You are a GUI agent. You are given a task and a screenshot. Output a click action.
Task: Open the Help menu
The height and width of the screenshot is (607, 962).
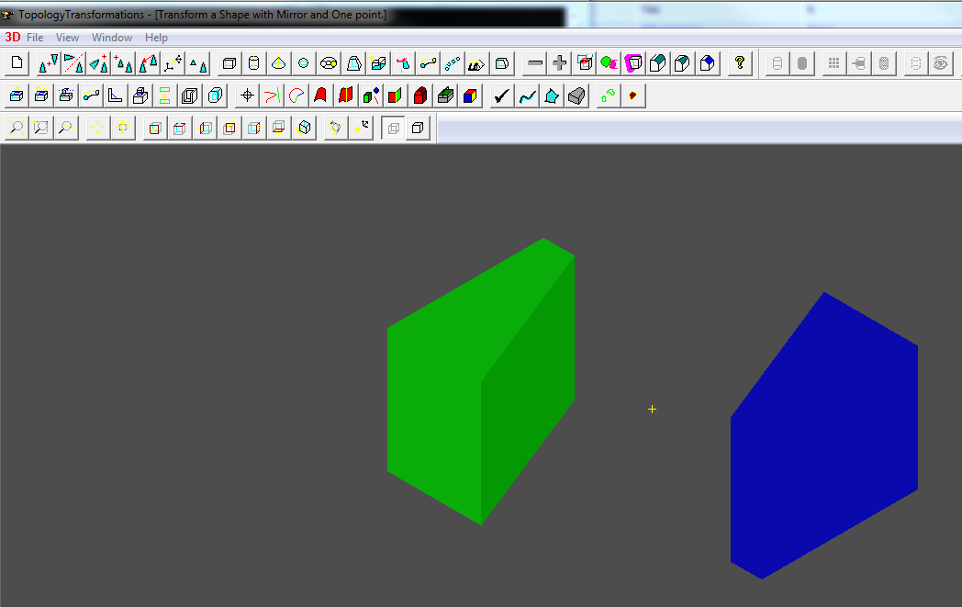(x=156, y=38)
